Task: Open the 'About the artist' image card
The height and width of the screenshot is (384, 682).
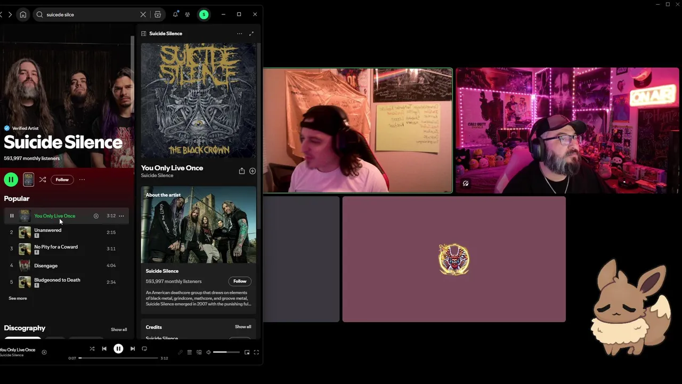Action: coord(198,225)
